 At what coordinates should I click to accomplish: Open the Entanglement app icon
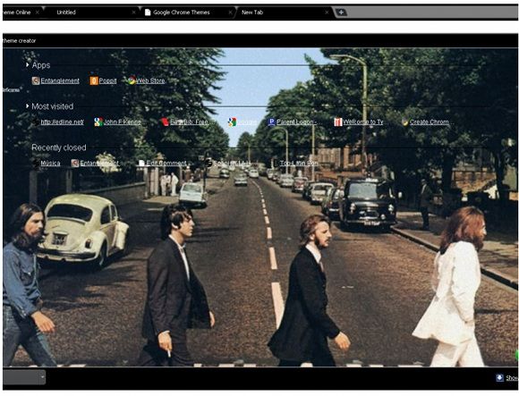(x=36, y=80)
